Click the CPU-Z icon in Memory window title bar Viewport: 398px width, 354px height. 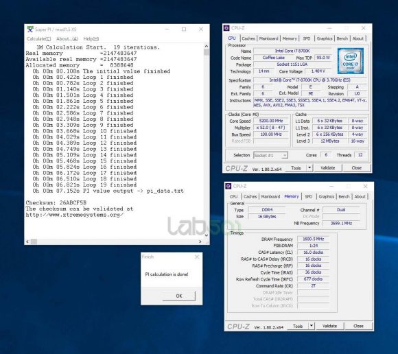point(229,186)
